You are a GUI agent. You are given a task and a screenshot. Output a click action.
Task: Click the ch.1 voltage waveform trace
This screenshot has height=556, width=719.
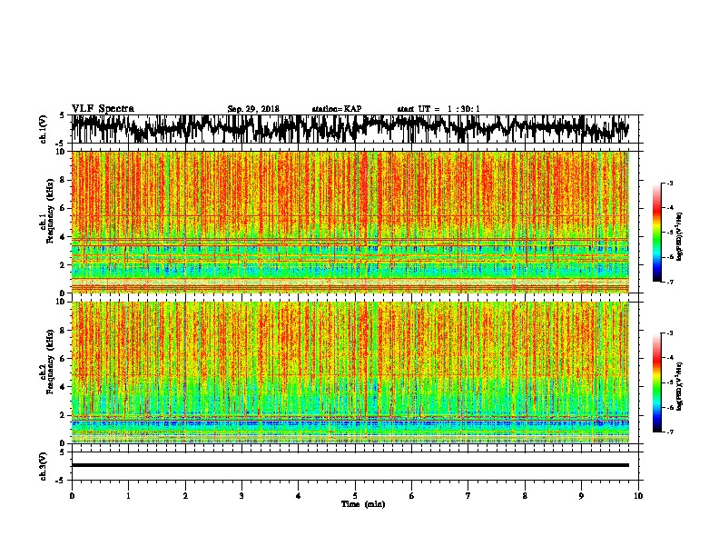pyautogui.click(x=350, y=128)
